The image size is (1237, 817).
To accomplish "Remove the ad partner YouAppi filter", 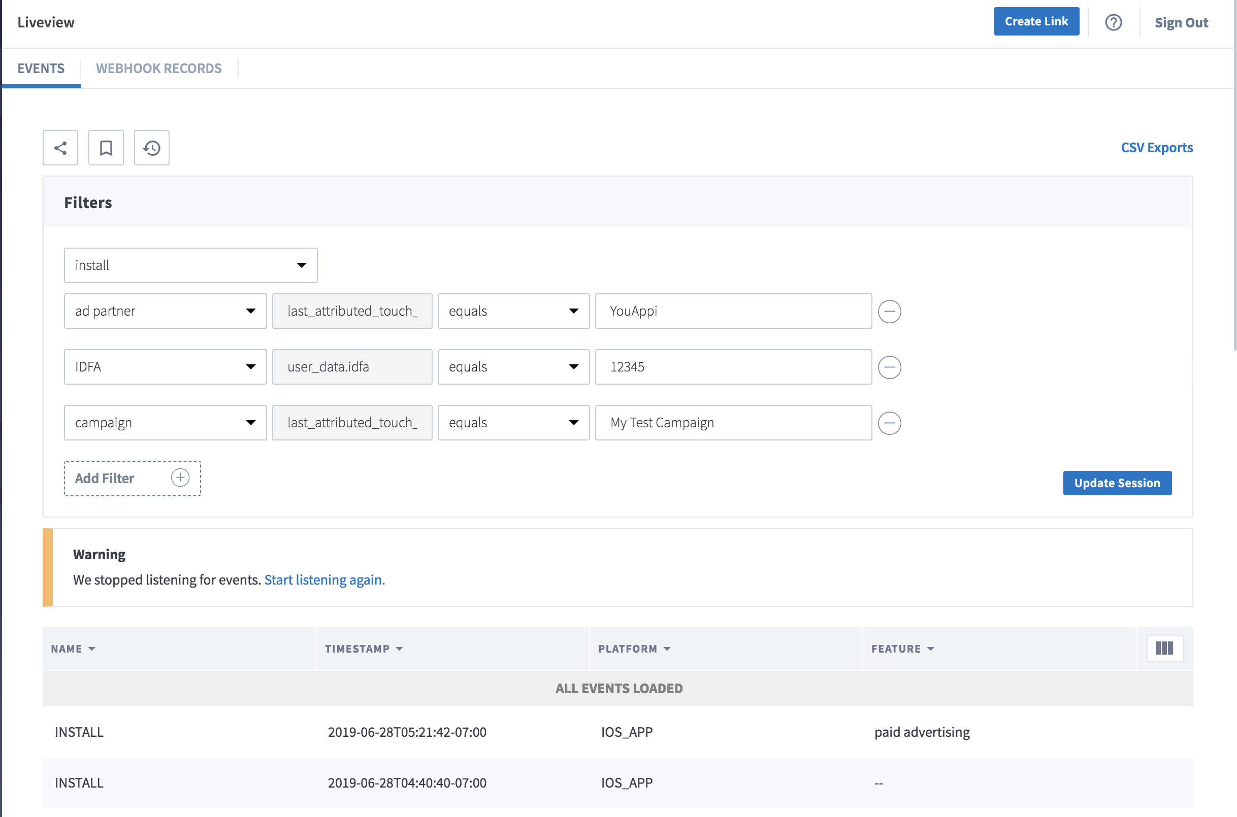I will tap(889, 312).
